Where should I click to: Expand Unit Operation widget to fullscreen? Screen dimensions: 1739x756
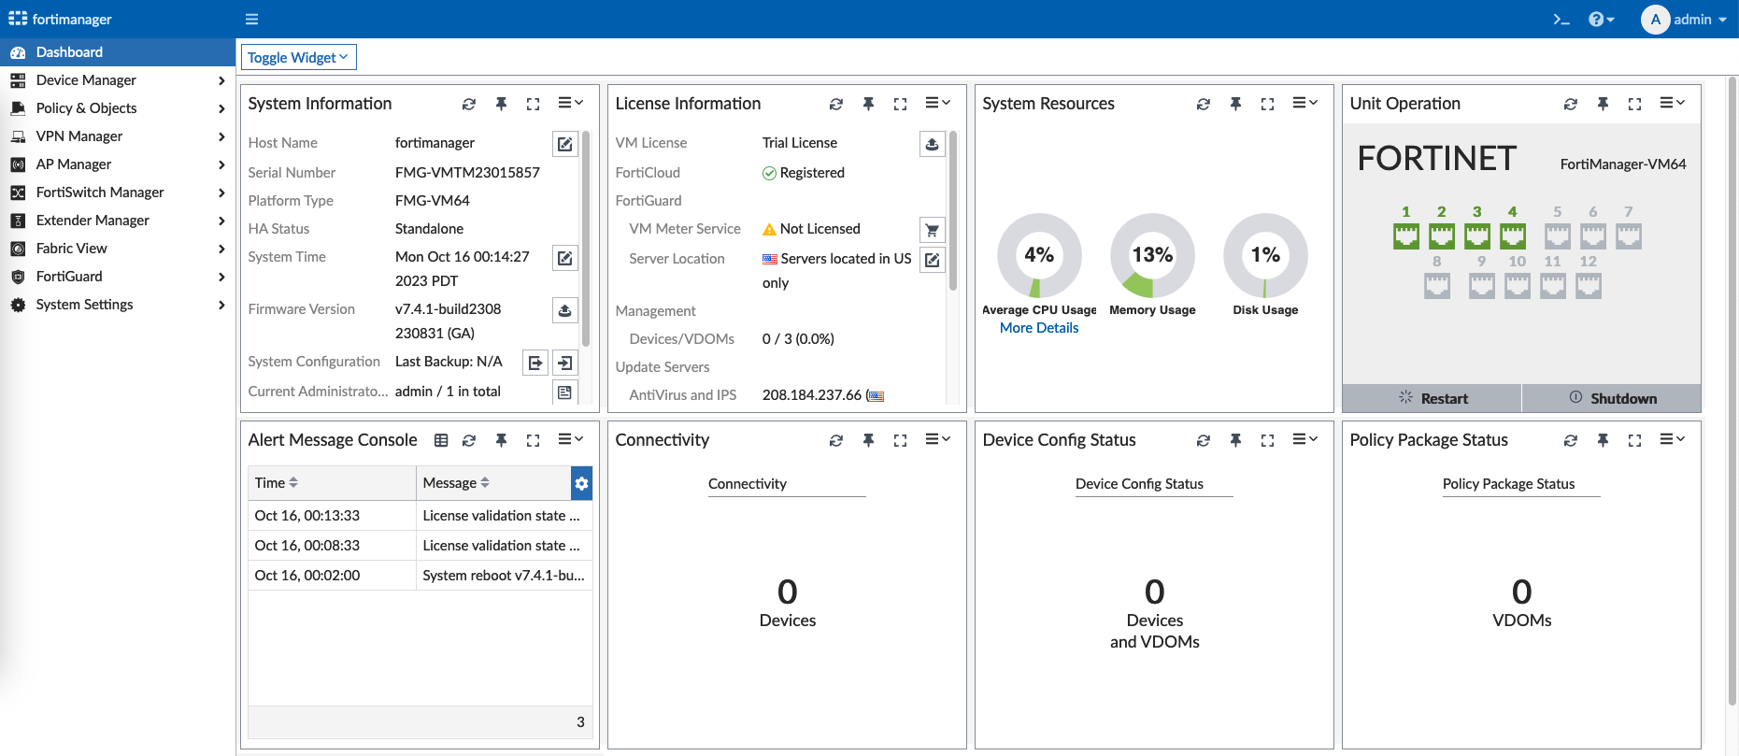click(1634, 104)
